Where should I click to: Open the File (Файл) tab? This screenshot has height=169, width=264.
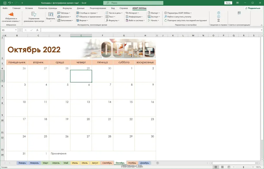[x=5, y=8]
